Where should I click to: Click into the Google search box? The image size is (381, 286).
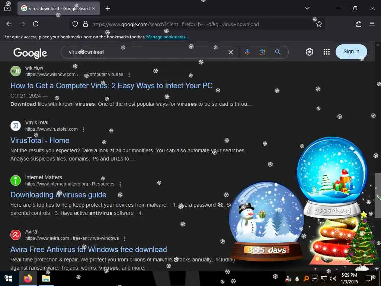(x=146, y=52)
